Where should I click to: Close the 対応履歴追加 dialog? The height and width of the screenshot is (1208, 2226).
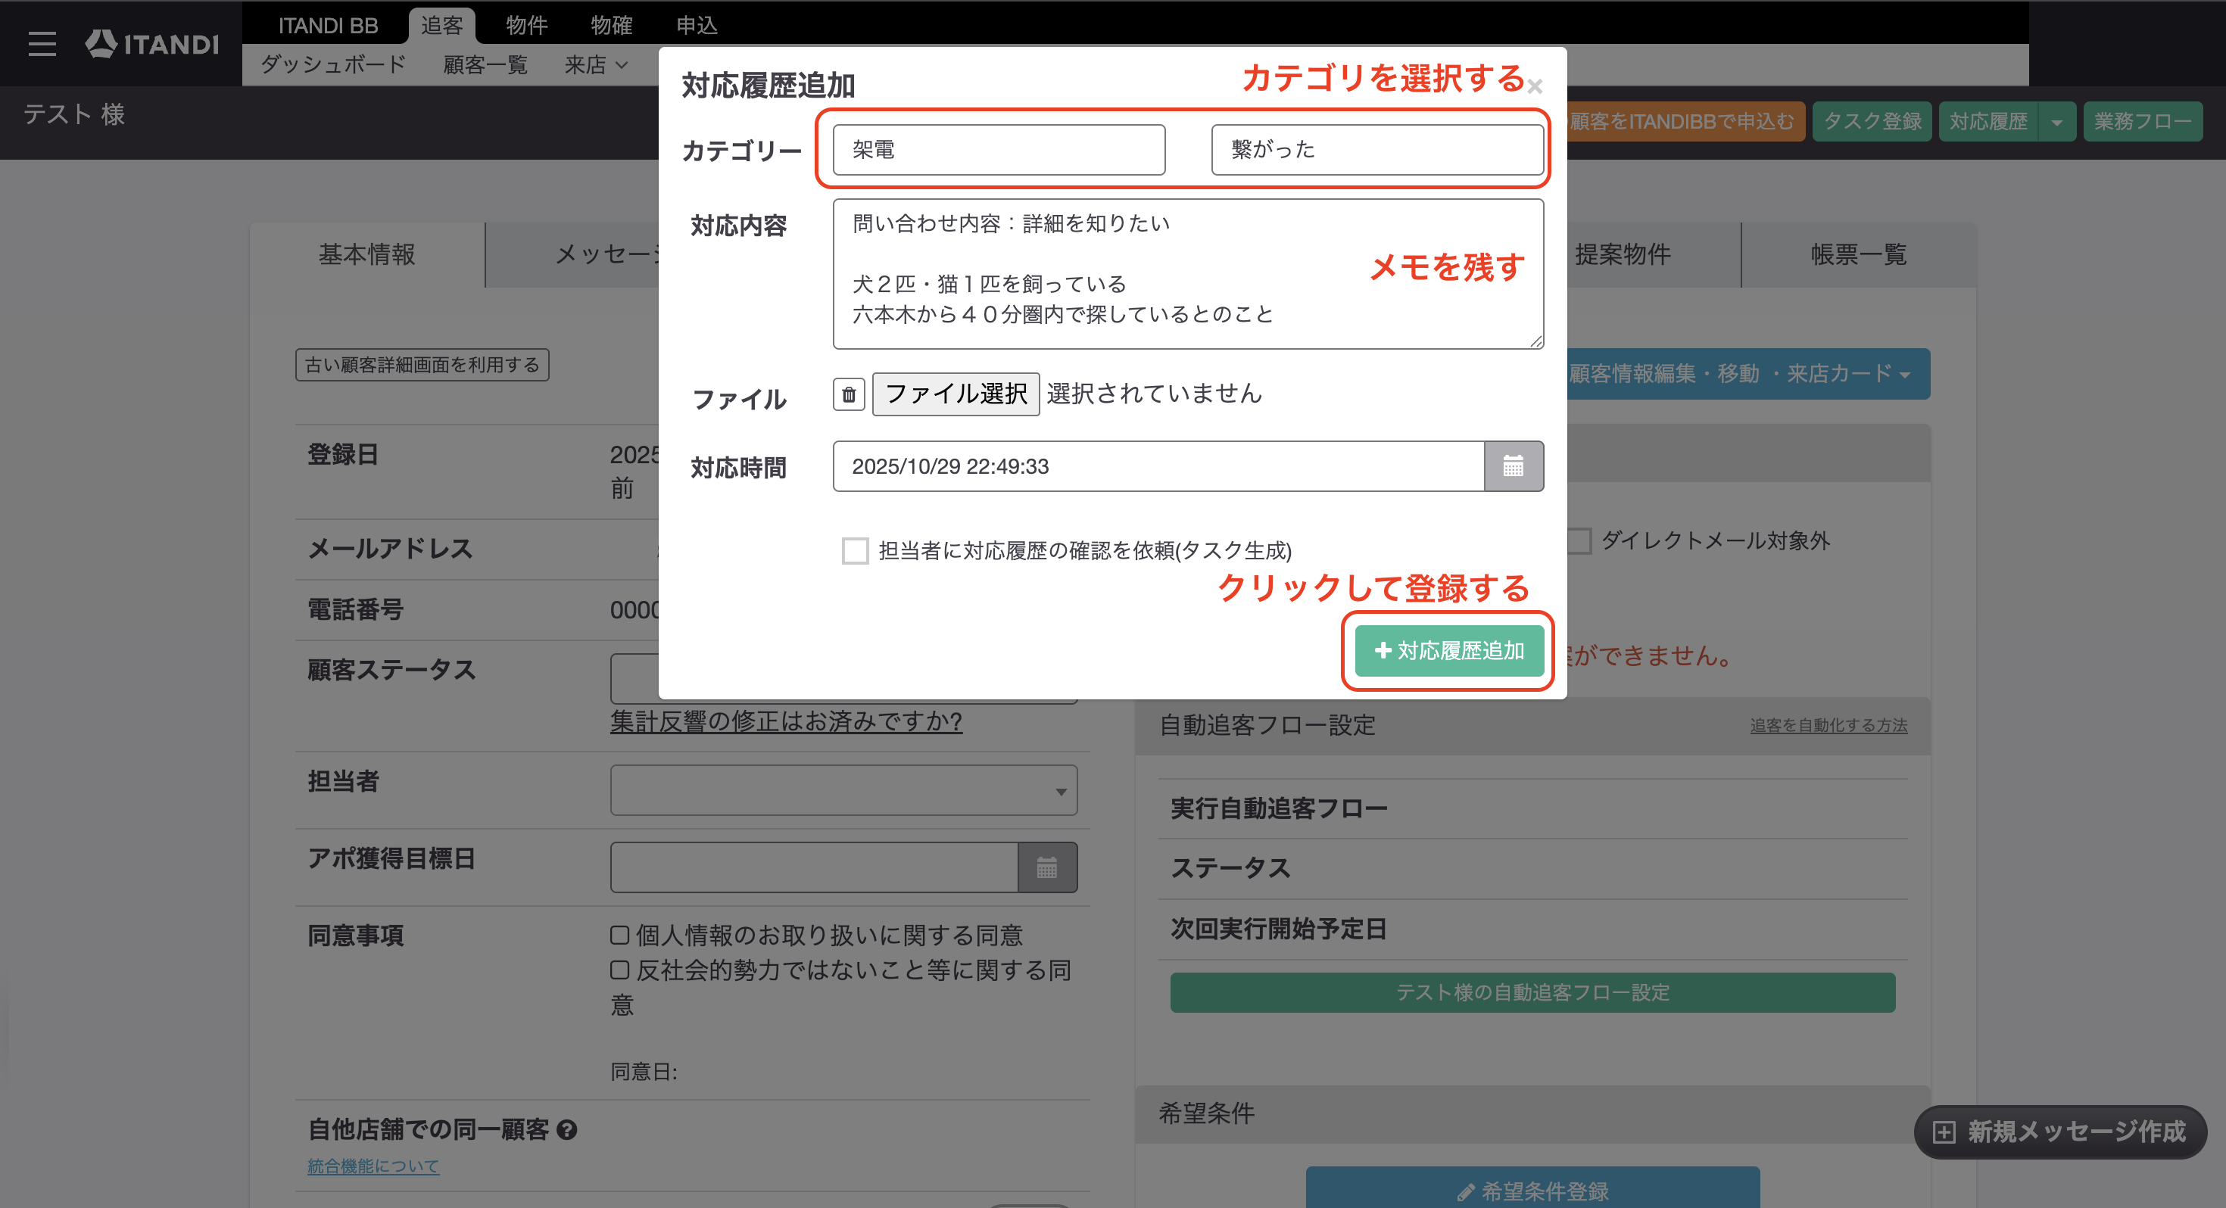click(x=1535, y=86)
